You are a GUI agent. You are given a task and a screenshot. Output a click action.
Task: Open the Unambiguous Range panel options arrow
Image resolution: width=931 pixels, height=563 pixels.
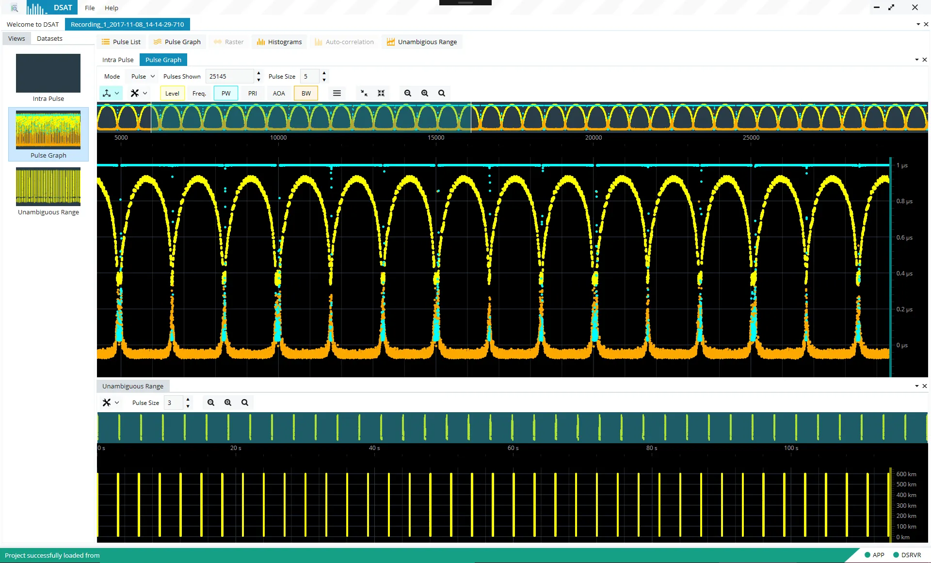(x=917, y=386)
